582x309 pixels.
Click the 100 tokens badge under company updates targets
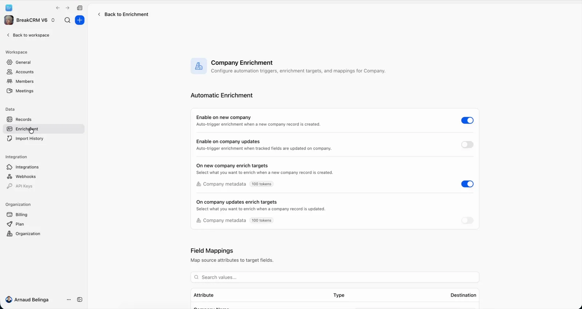click(x=262, y=220)
